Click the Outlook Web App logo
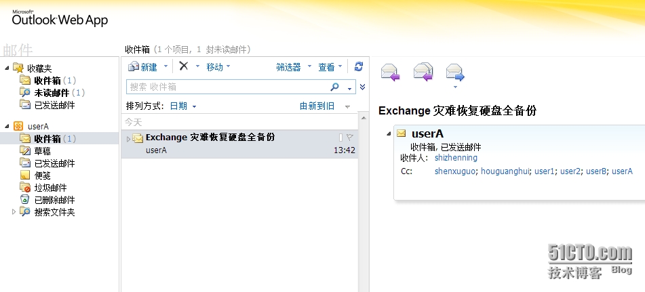 point(60,18)
